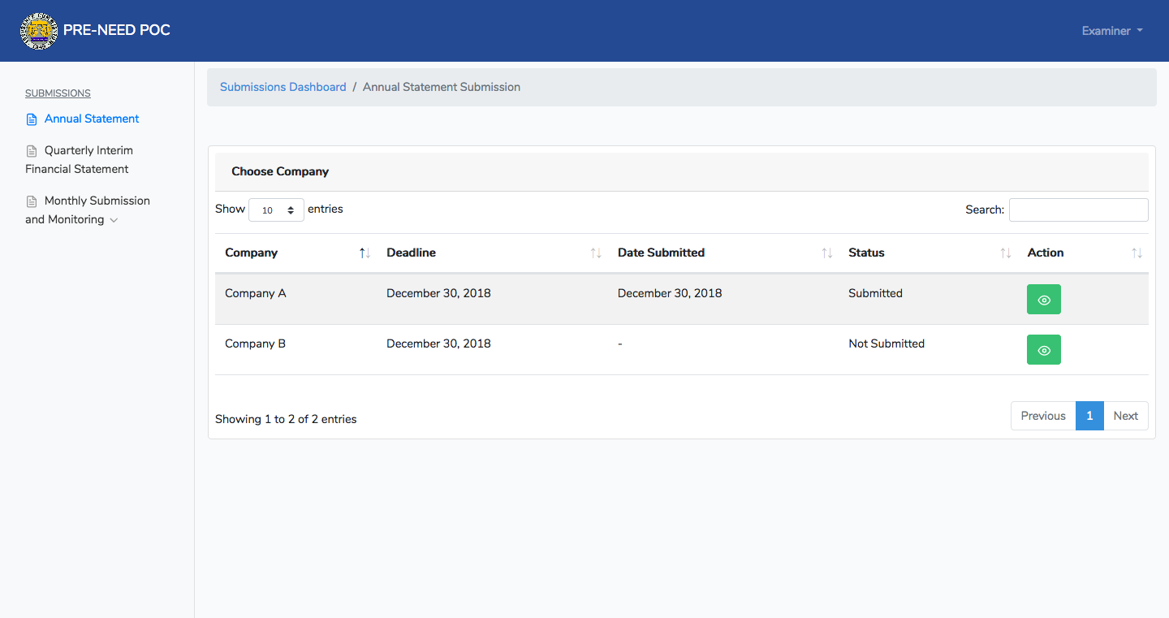Viewport: 1169px width, 618px height.
Task: Open the Examiner user dropdown
Action: [1112, 31]
